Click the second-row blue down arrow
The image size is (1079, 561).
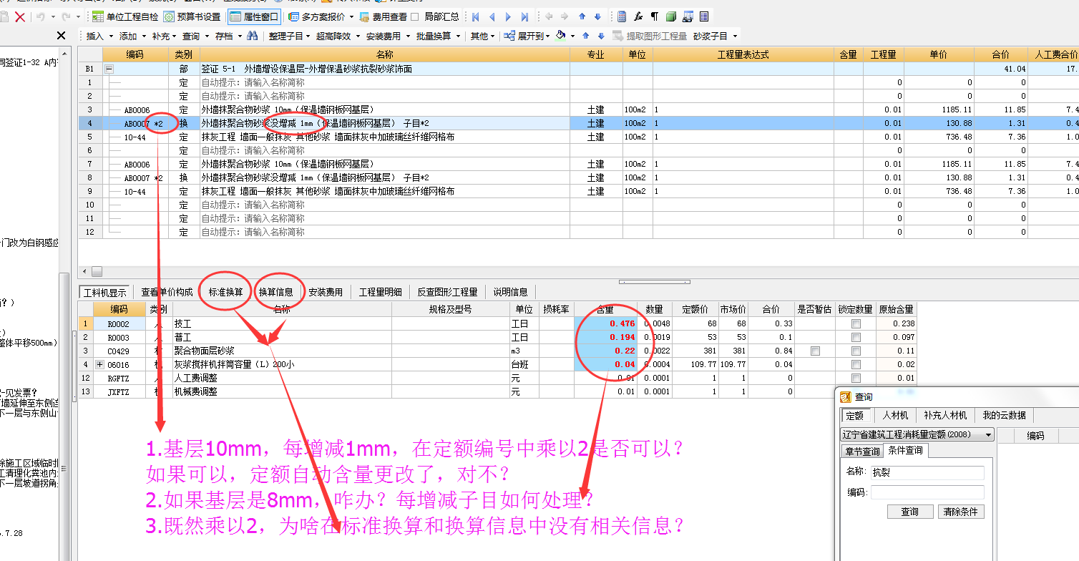click(601, 36)
